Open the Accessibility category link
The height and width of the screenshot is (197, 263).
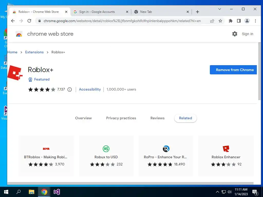point(90,89)
